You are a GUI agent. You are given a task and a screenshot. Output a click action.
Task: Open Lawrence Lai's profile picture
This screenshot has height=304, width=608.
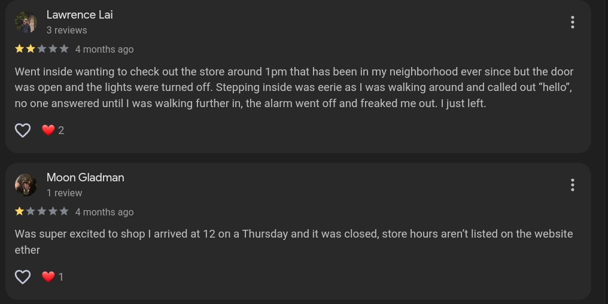pyautogui.click(x=26, y=22)
